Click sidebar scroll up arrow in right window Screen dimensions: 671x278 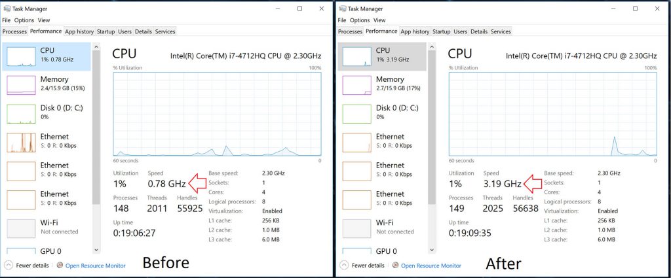pyautogui.click(x=432, y=46)
